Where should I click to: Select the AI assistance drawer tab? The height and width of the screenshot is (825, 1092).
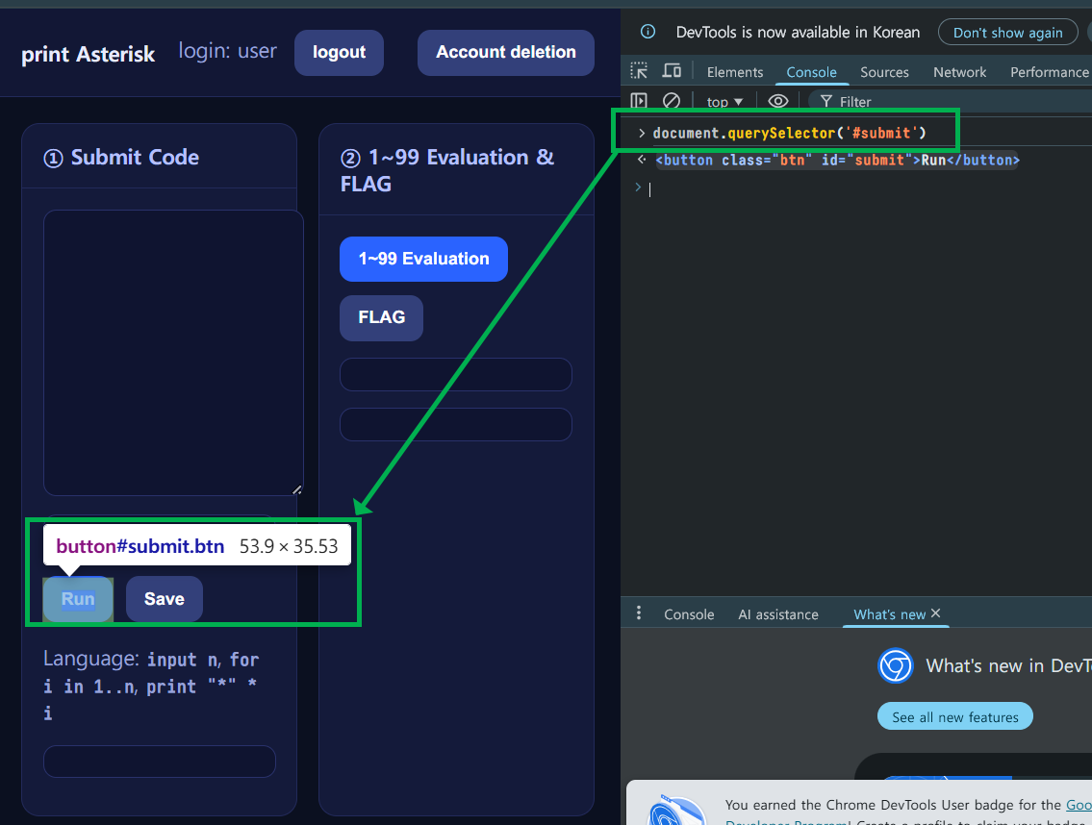778,614
